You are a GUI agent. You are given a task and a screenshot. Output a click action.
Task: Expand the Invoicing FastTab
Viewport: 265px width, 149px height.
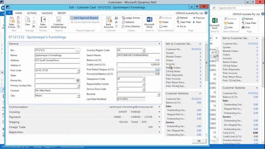point(159,112)
